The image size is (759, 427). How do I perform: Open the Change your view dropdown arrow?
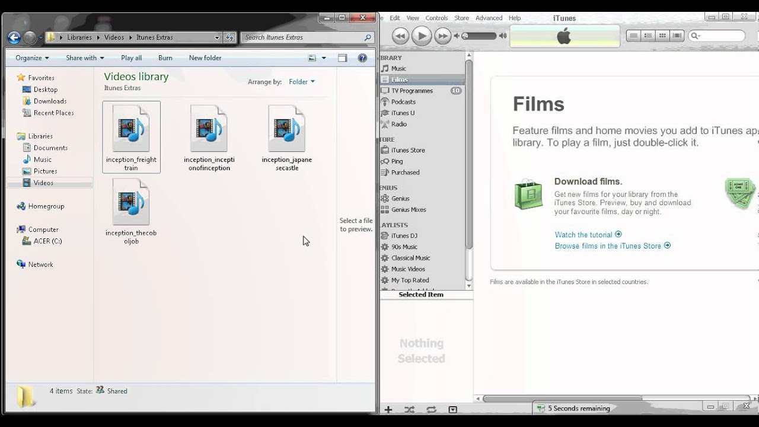click(324, 58)
